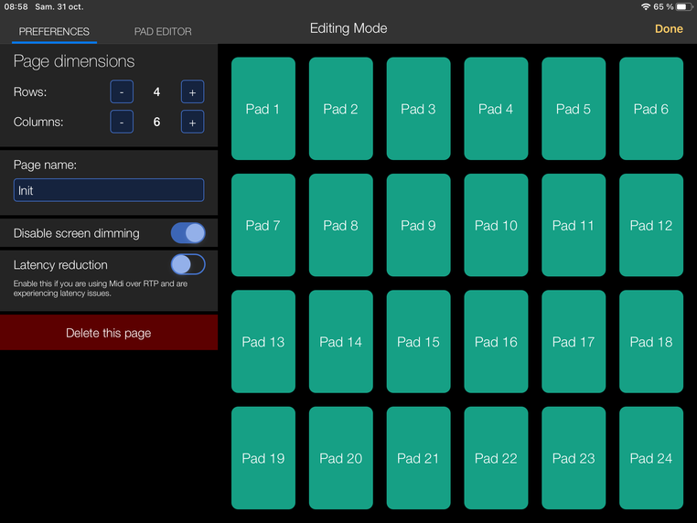Switch to the Pad Editor tab
Screen dimensions: 697x523
pyautogui.click(x=163, y=31)
